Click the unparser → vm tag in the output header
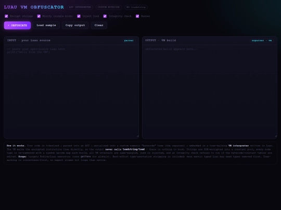 [262, 40]
